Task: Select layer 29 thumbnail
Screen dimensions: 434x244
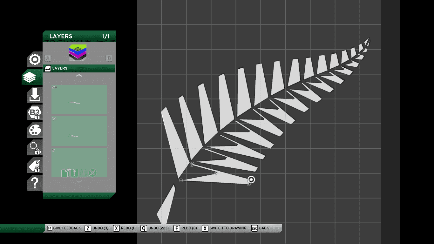Action: [x=79, y=99]
